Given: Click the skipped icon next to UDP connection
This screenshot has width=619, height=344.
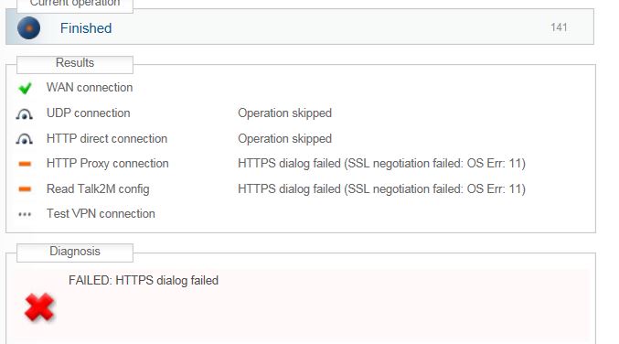Looking at the screenshot, I should click(x=24, y=114).
